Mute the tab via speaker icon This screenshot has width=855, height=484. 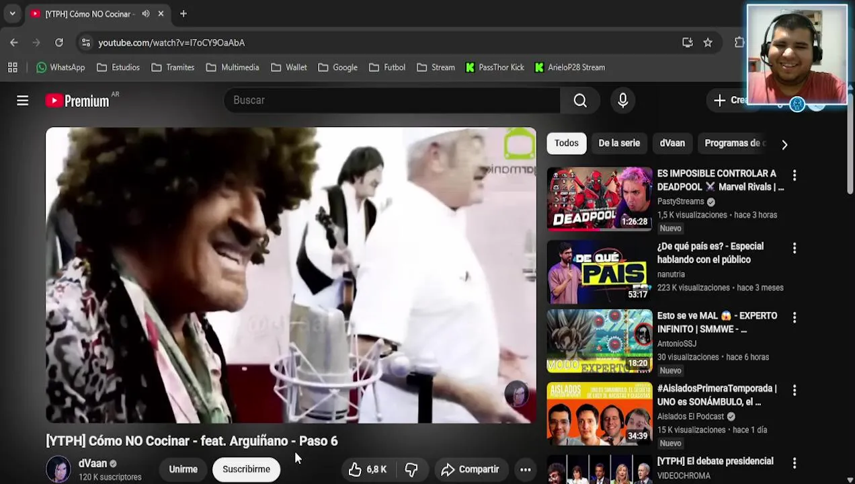(x=146, y=13)
